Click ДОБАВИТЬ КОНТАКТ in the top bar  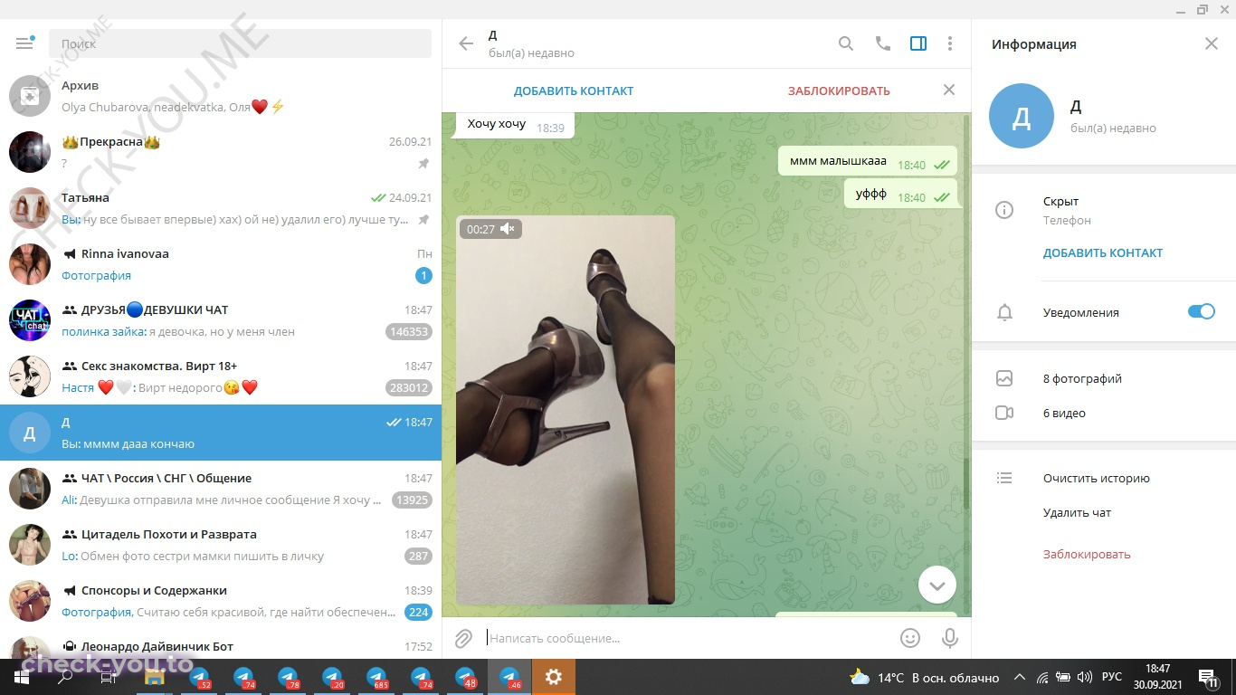[x=574, y=90]
